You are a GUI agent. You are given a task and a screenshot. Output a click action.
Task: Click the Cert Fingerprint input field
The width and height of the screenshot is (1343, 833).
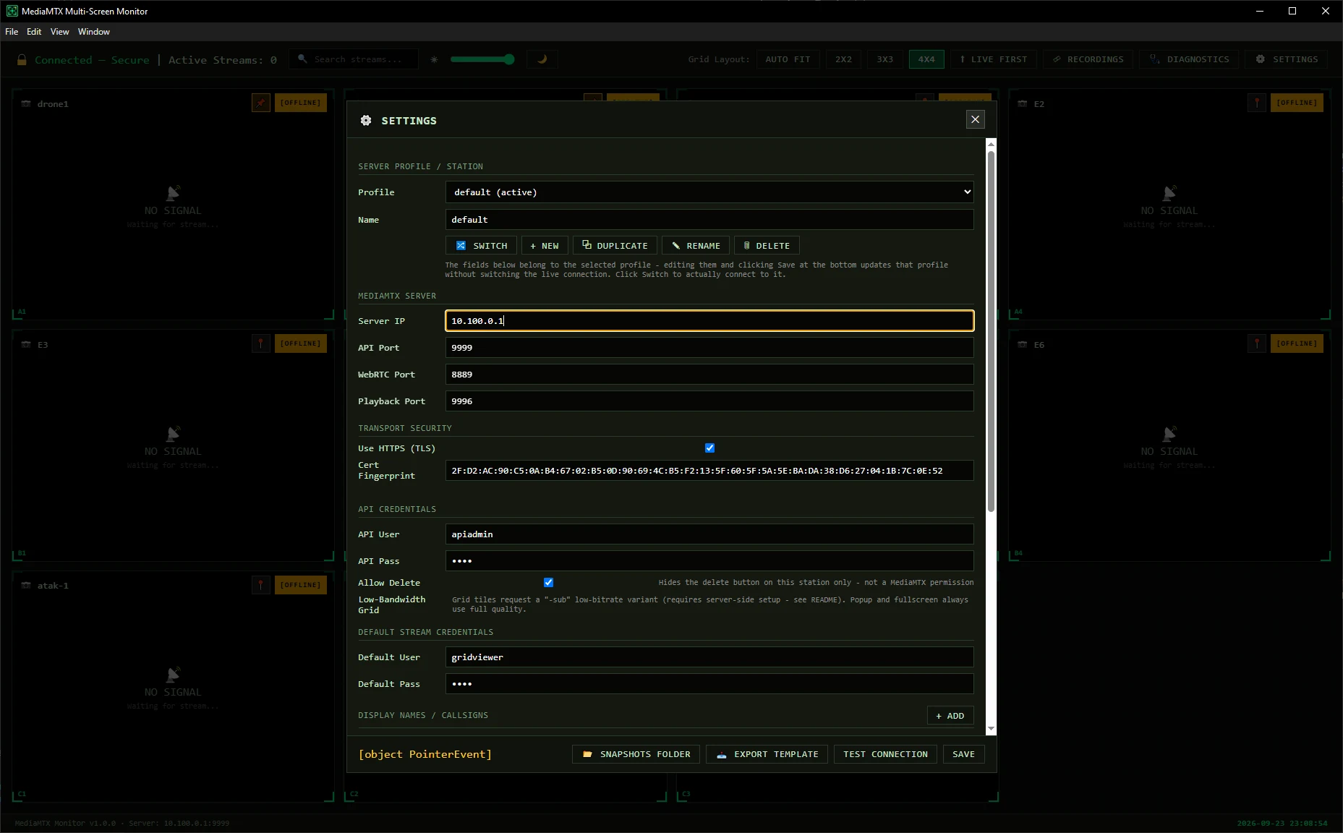709,471
